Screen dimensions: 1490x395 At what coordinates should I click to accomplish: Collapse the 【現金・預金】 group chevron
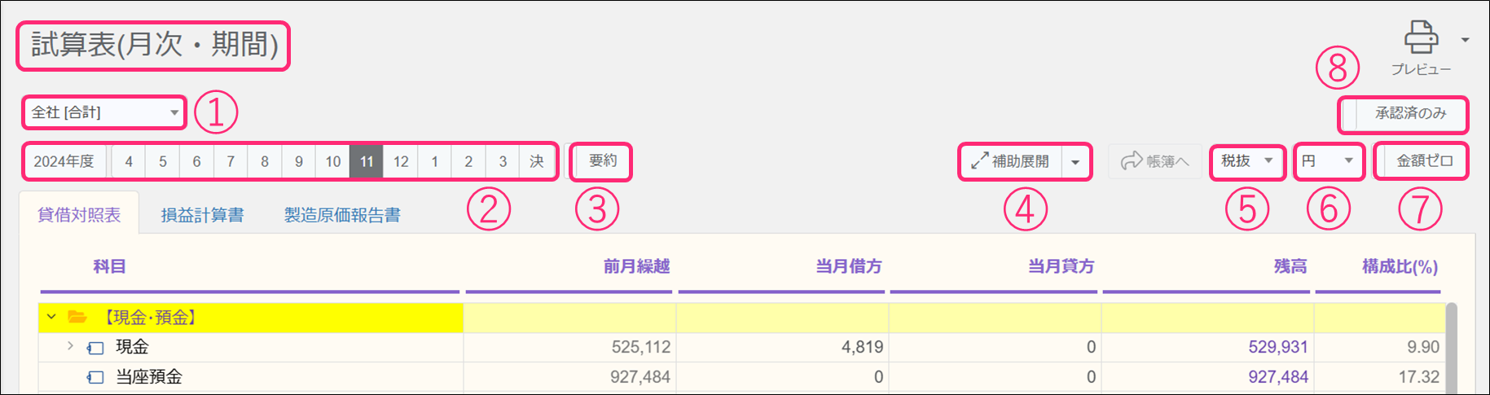(x=51, y=317)
